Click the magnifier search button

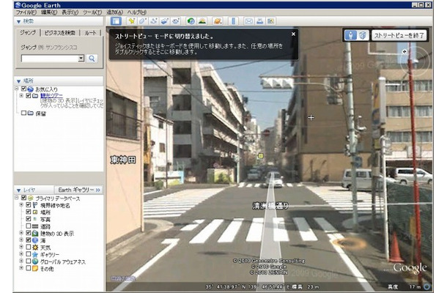pyautogui.click(x=92, y=59)
